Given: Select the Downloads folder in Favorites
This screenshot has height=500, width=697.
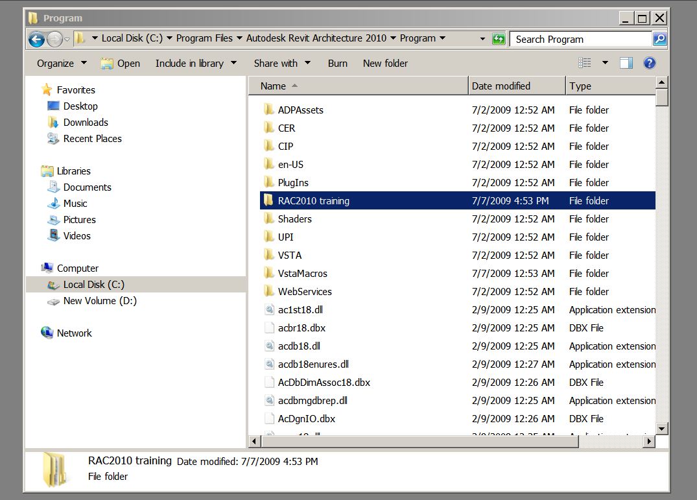Looking at the screenshot, I should (x=85, y=123).
